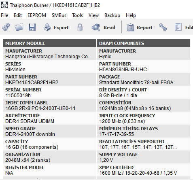Viewport: 193px width, 180px height.
Task: Select module part number 'HKED4161CAB2F1HB2' in the table
Action: 32,83
